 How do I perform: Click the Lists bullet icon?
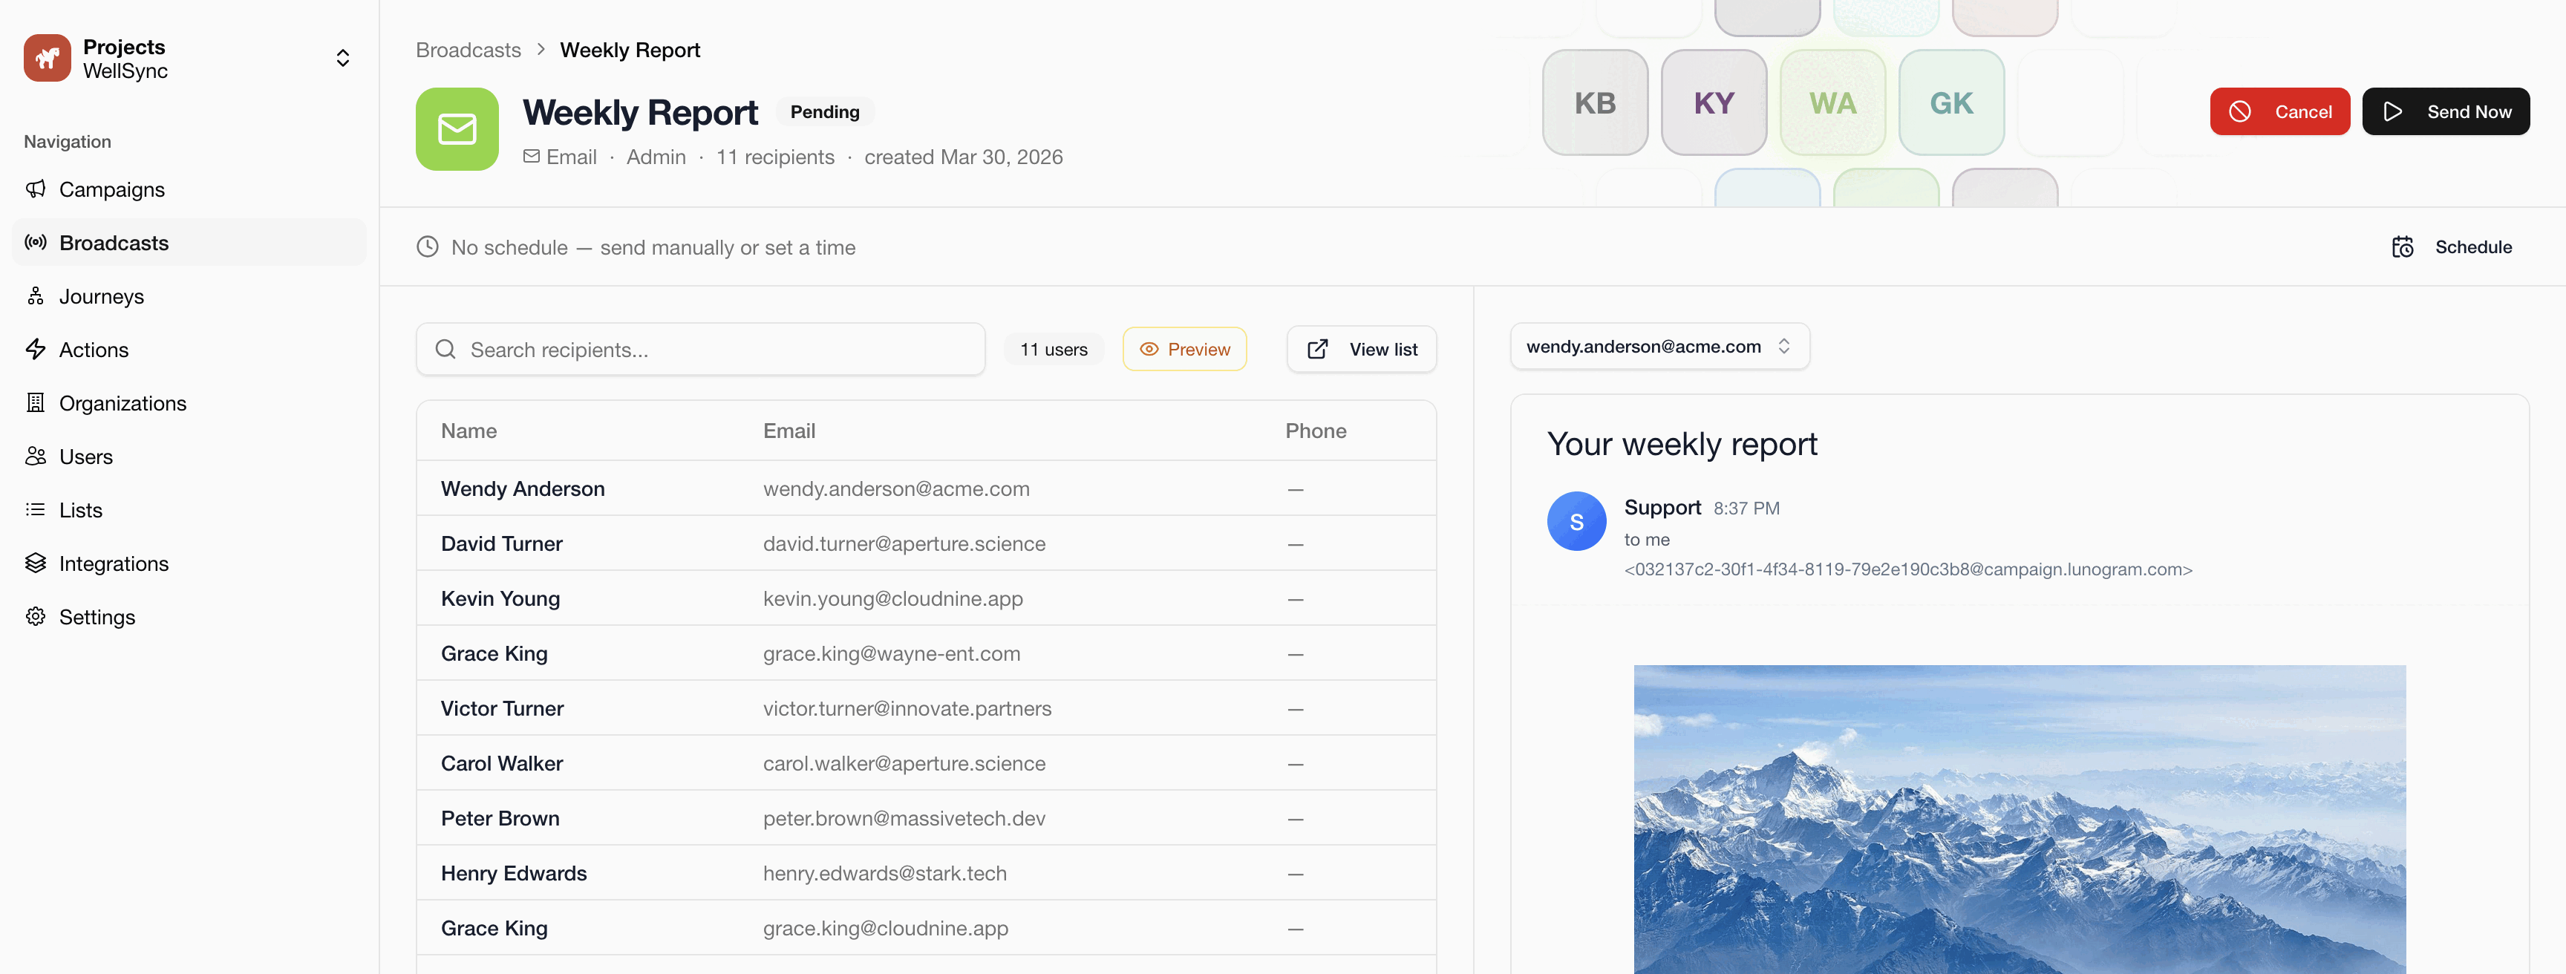point(36,510)
